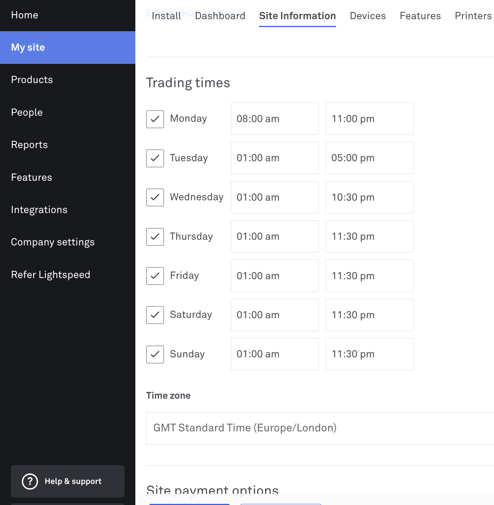This screenshot has height=505, width=494.
Task: Click Friday closing time 11:30 pm field
Action: point(370,275)
